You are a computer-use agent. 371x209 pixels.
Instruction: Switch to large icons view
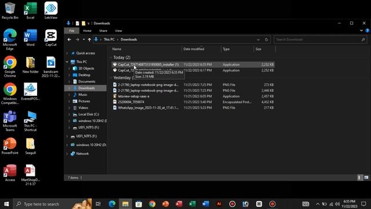point(366,178)
